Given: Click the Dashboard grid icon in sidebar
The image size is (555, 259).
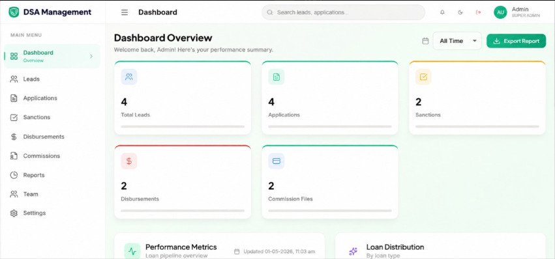Looking at the screenshot, I should coord(14,56).
